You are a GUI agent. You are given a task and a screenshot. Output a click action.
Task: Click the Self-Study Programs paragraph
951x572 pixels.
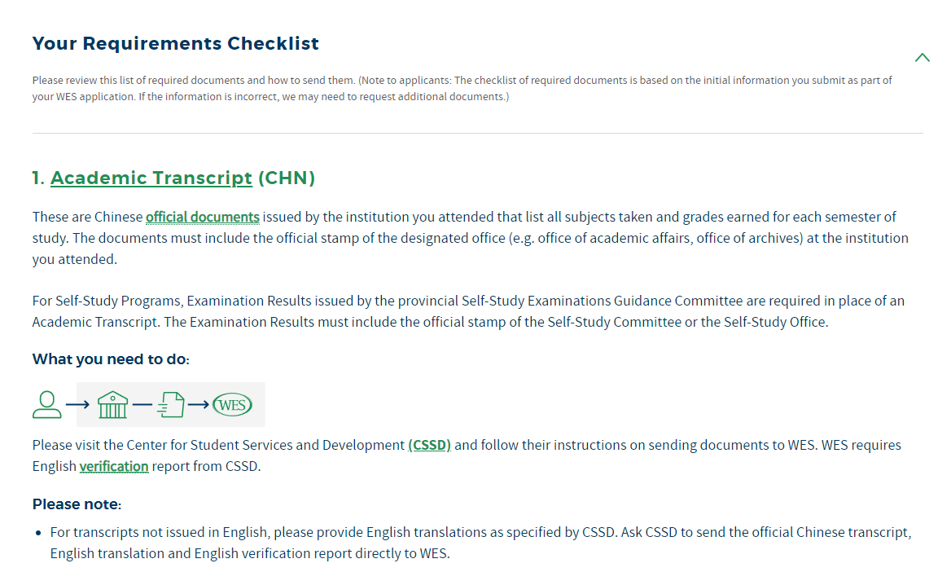pos(468,311)
